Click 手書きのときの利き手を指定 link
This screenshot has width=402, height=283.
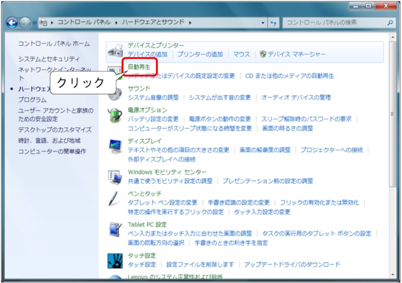click(x=231, y=243)
